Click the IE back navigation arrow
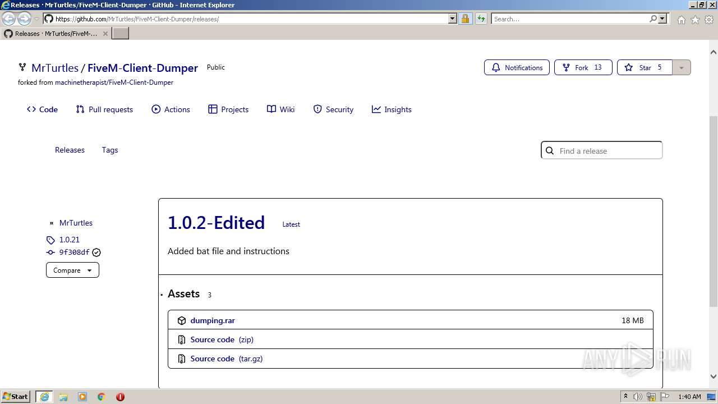This screenshot has height=404, width=718. click(9, 19)
